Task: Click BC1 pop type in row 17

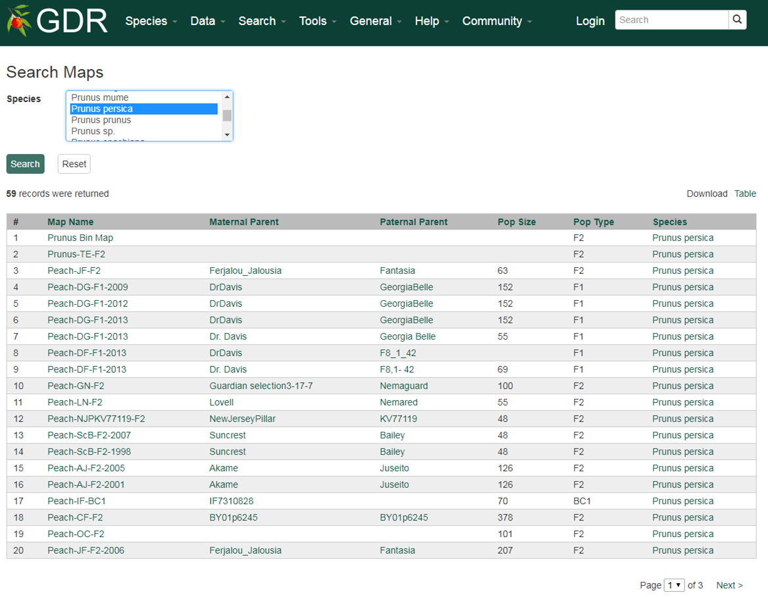Action: 582,501
